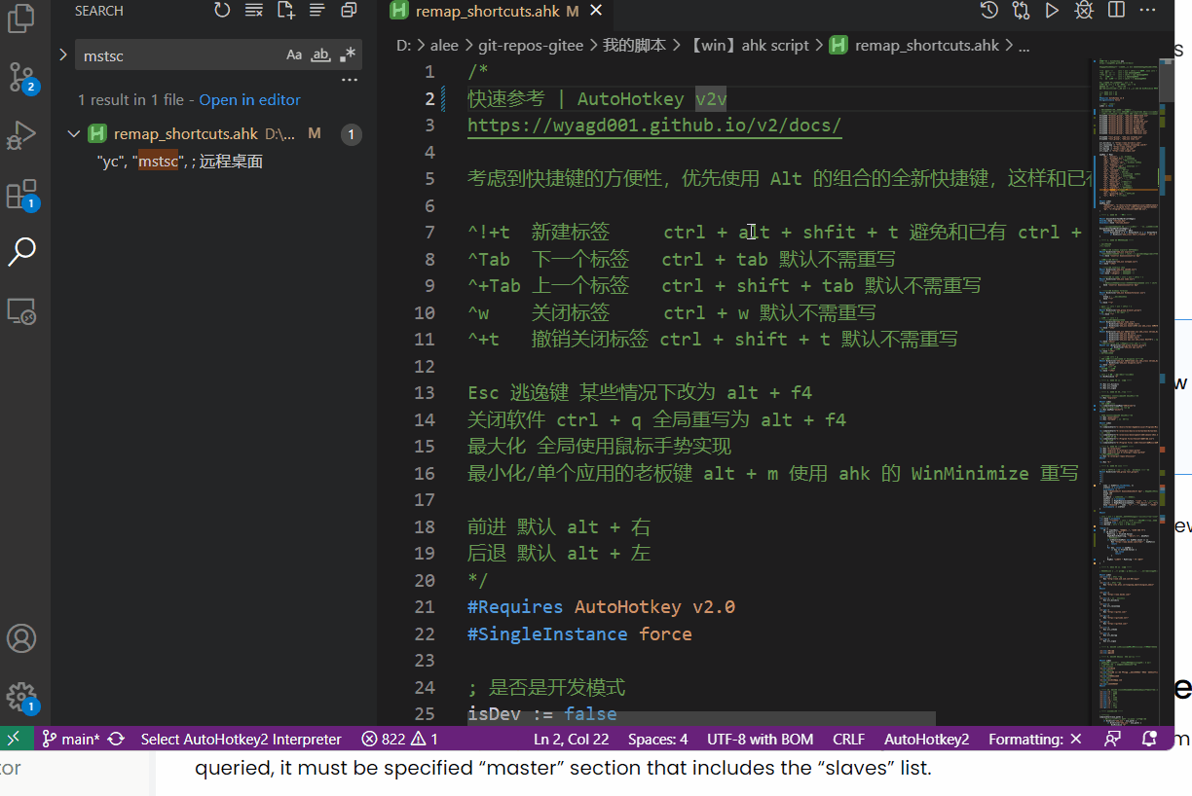Open feedback/accounts icon in status bar
Image resolution: width=1192 pixels, height=796 pixels.
(x=1113, y=739)
